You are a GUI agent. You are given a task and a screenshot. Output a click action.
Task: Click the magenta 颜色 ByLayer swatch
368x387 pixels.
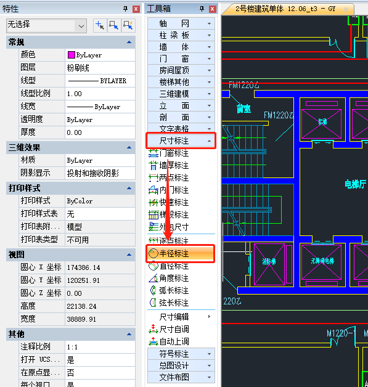(72, 55)
